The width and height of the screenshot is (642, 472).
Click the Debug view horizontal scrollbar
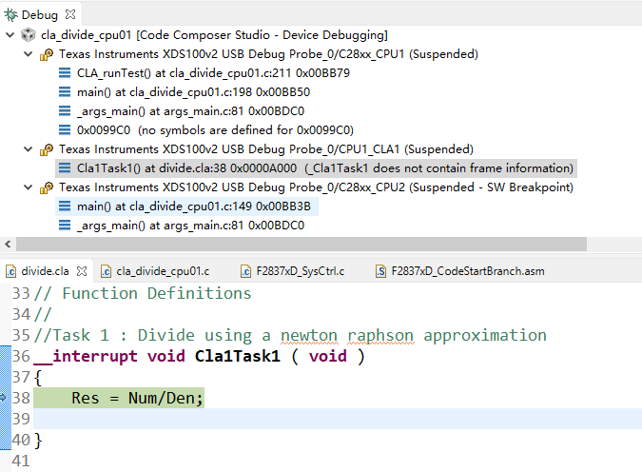[x=285, y=245]
